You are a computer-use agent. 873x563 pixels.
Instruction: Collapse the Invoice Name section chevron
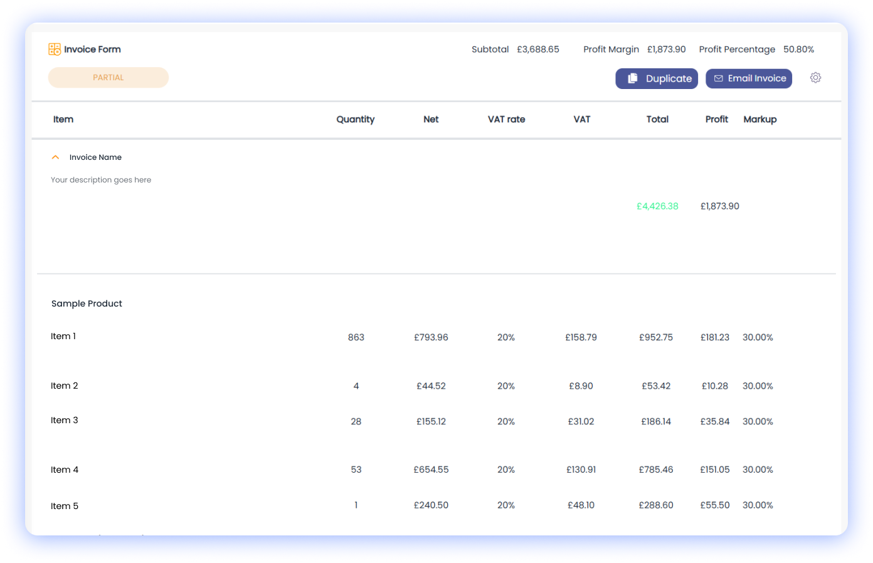coord(55,157)
